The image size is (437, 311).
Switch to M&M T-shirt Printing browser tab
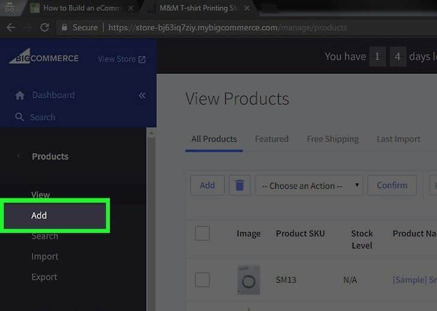[x=197, y=8]
